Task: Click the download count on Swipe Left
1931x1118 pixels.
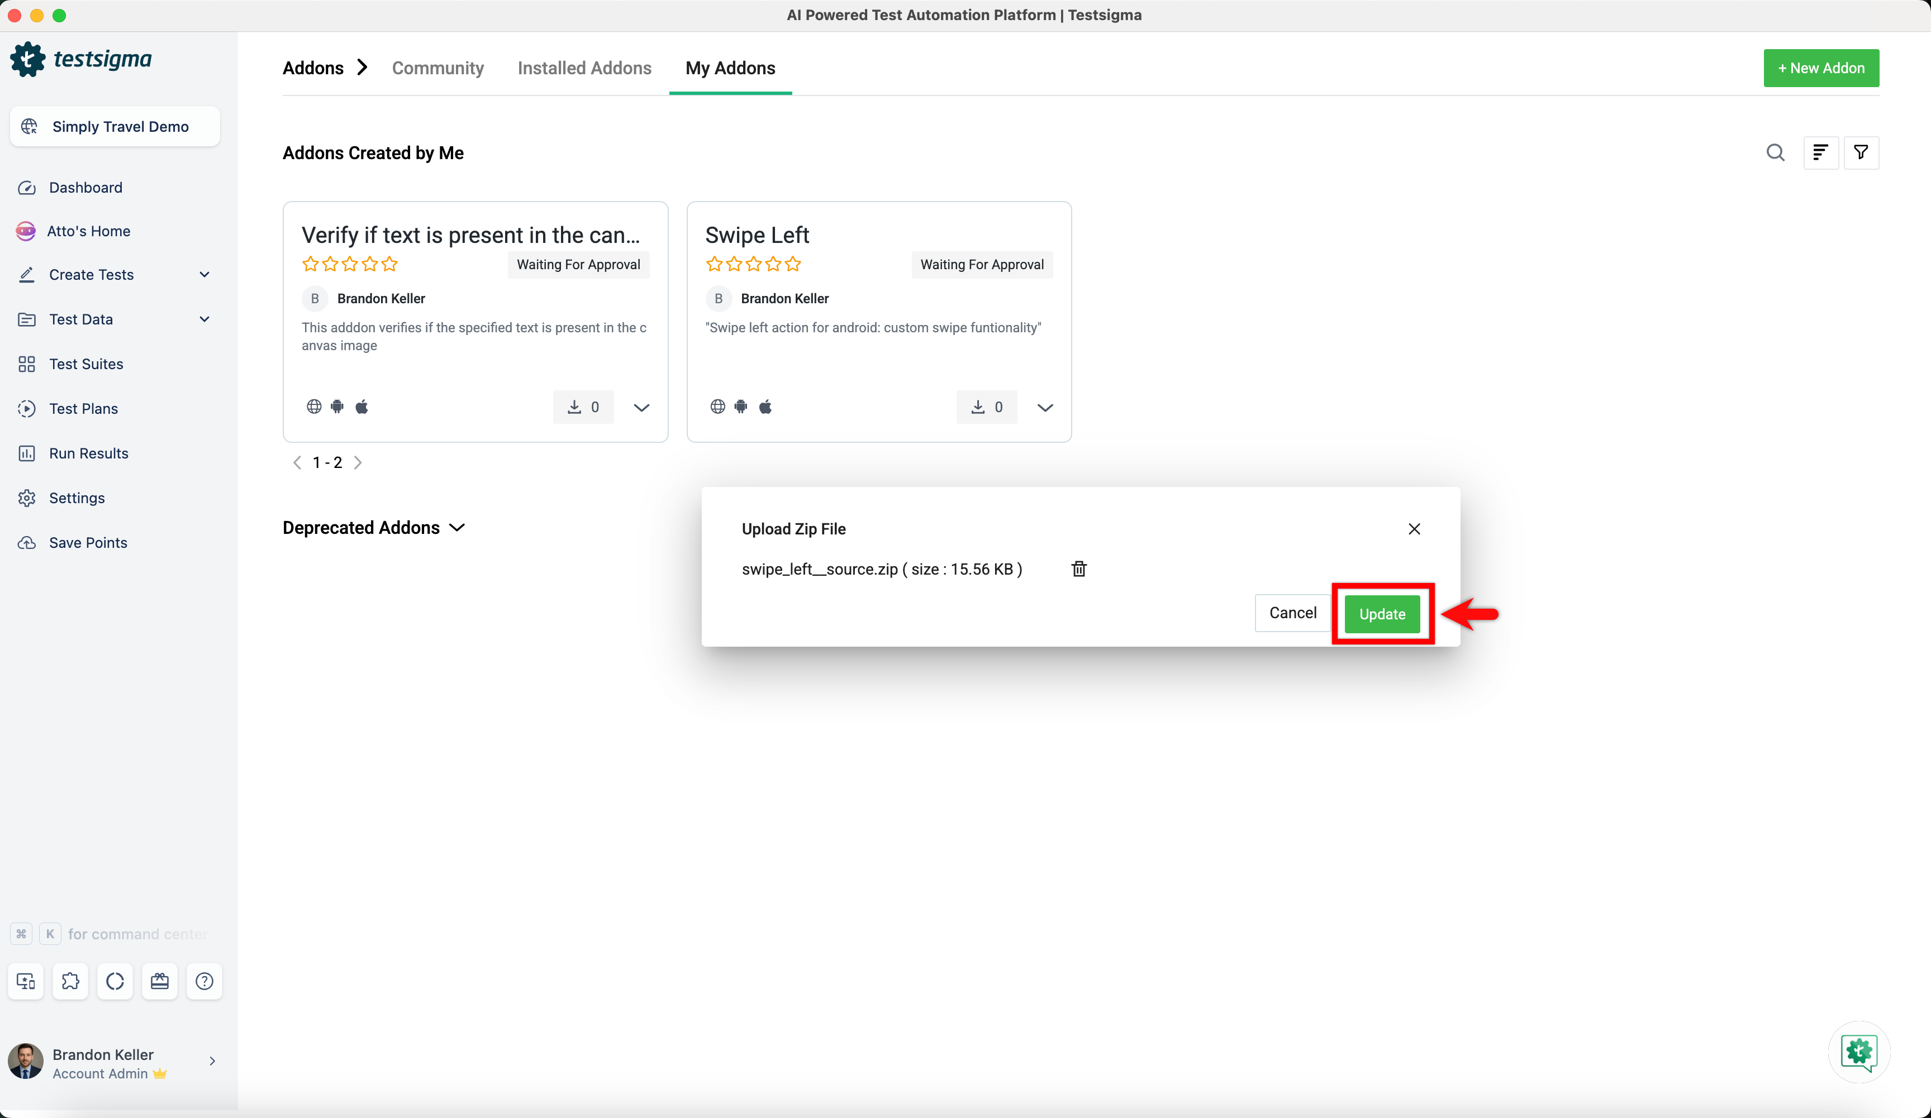Action: tap(986, 407)
